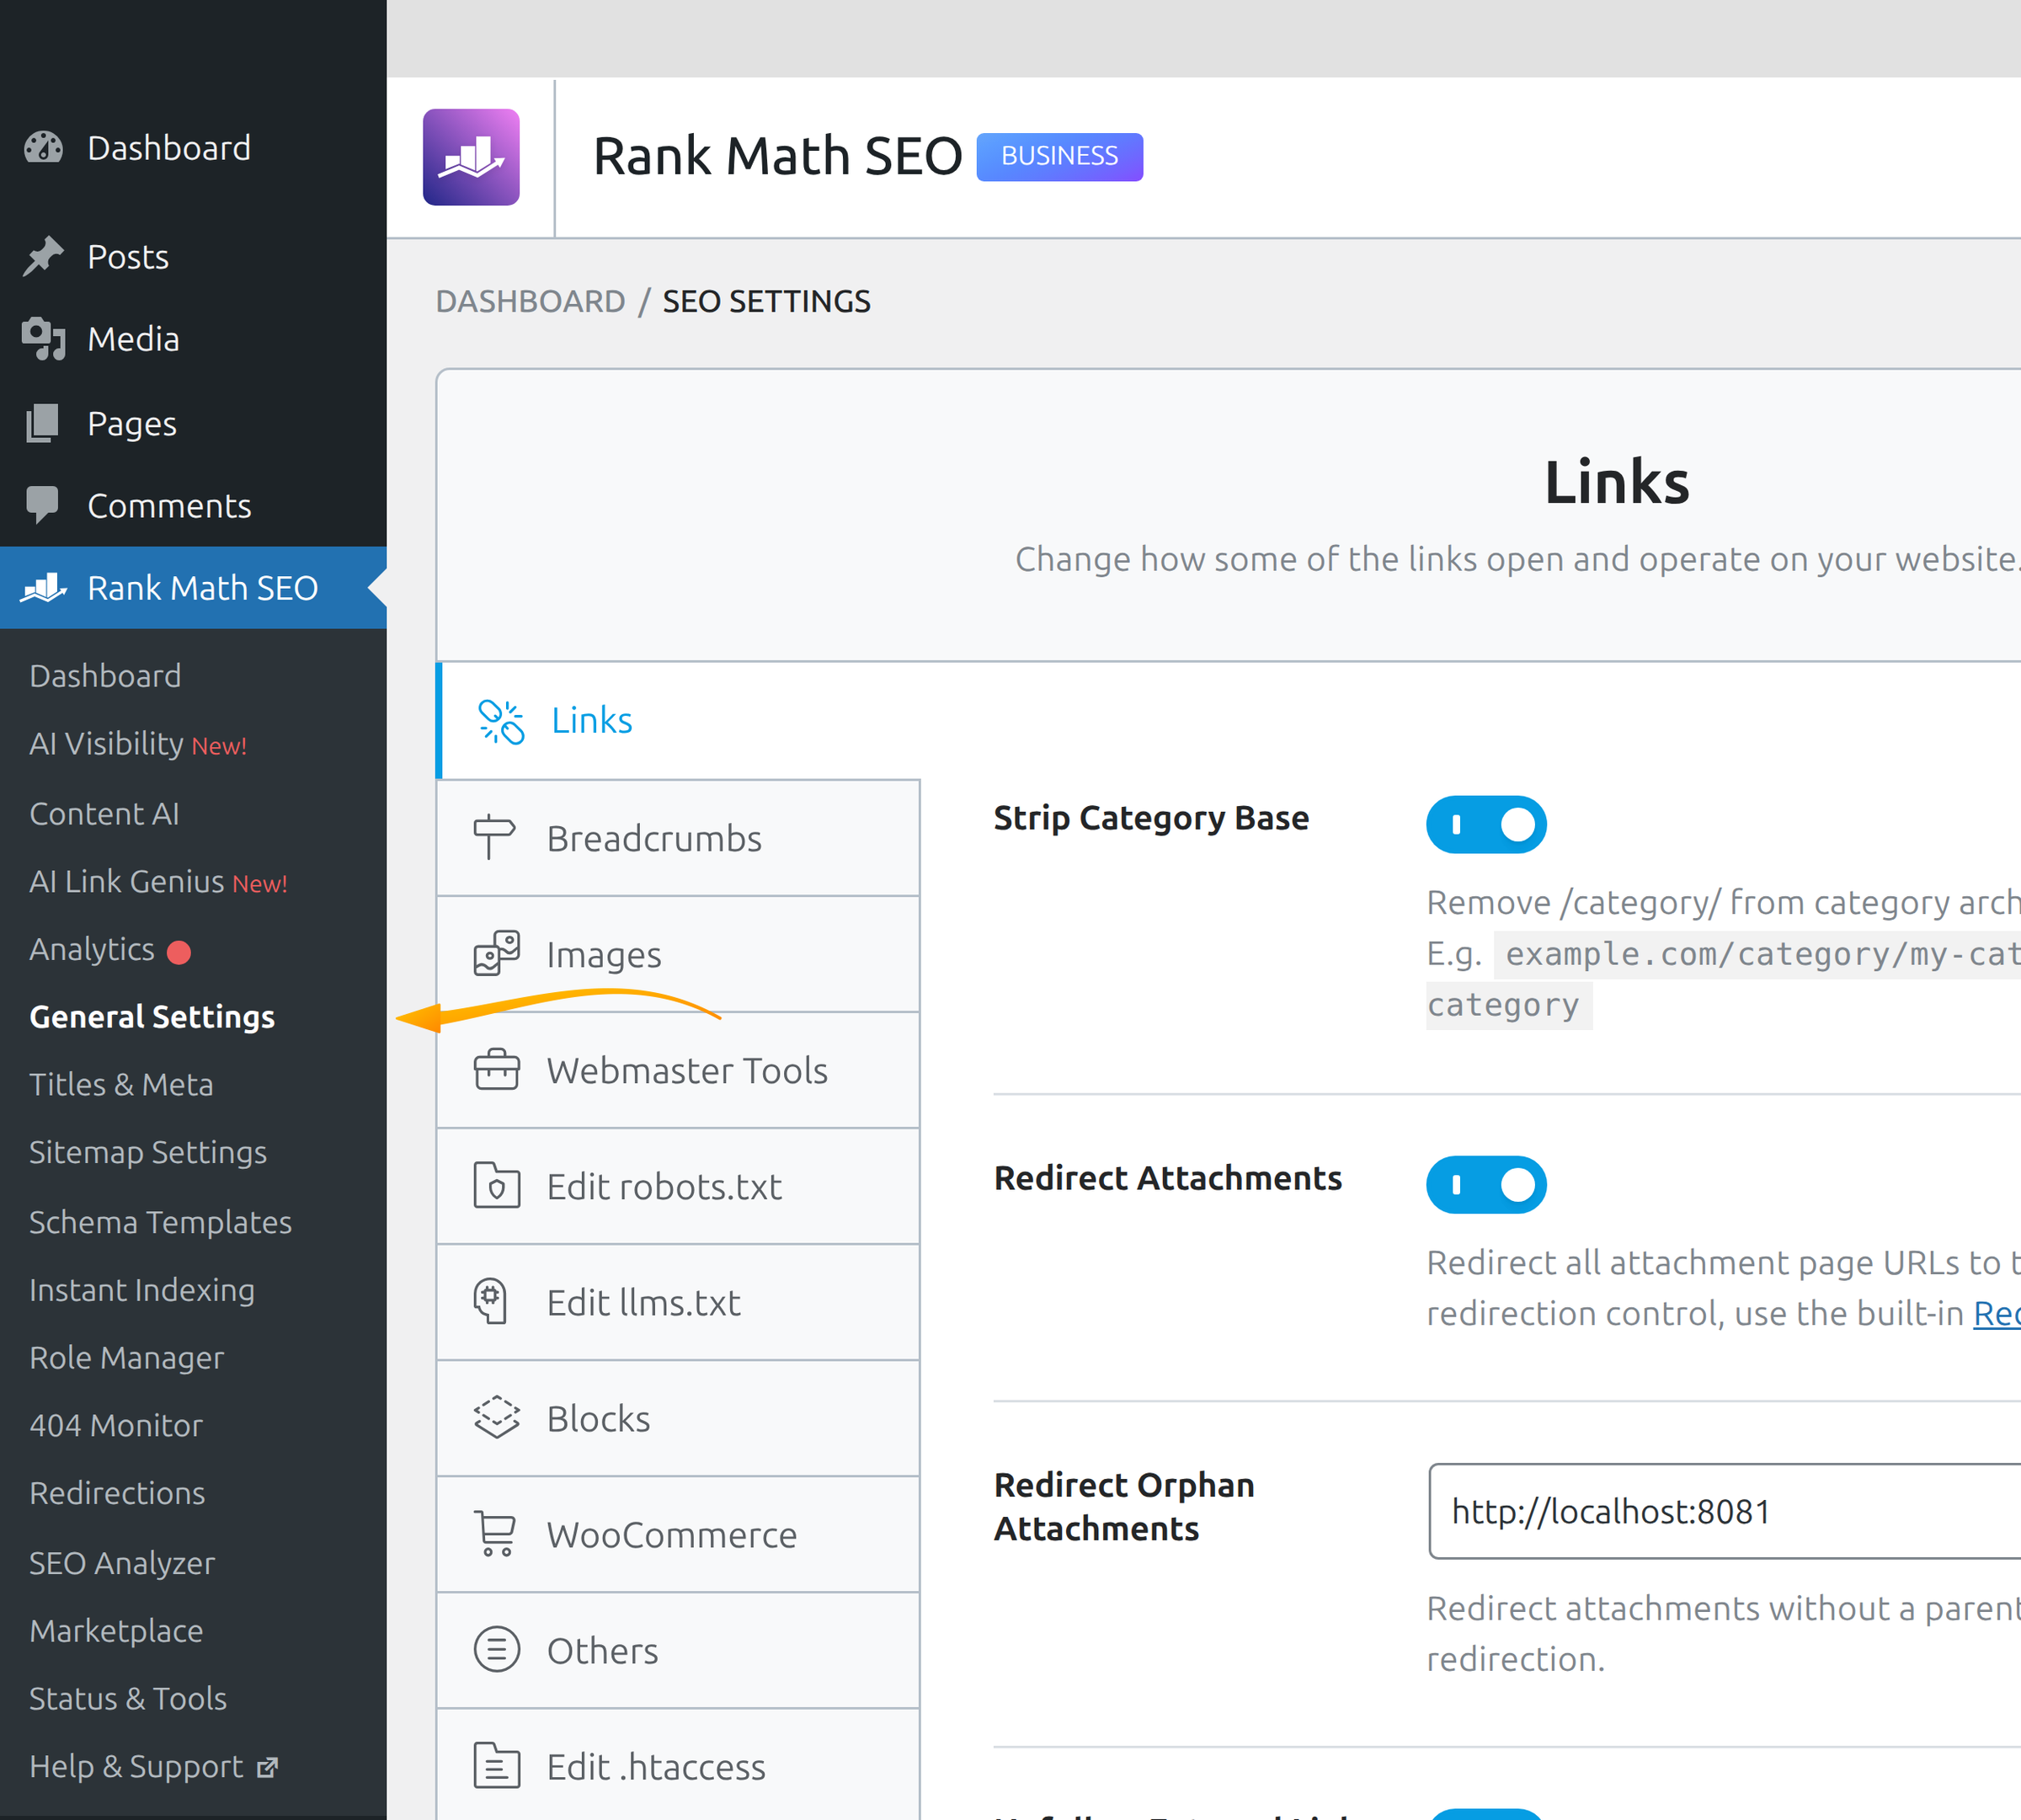Open the Edit llms.txt tab

pos(679,1302)
